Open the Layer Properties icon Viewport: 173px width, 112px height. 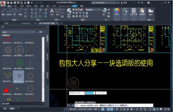pyautogui.click(x=69, y=13)
